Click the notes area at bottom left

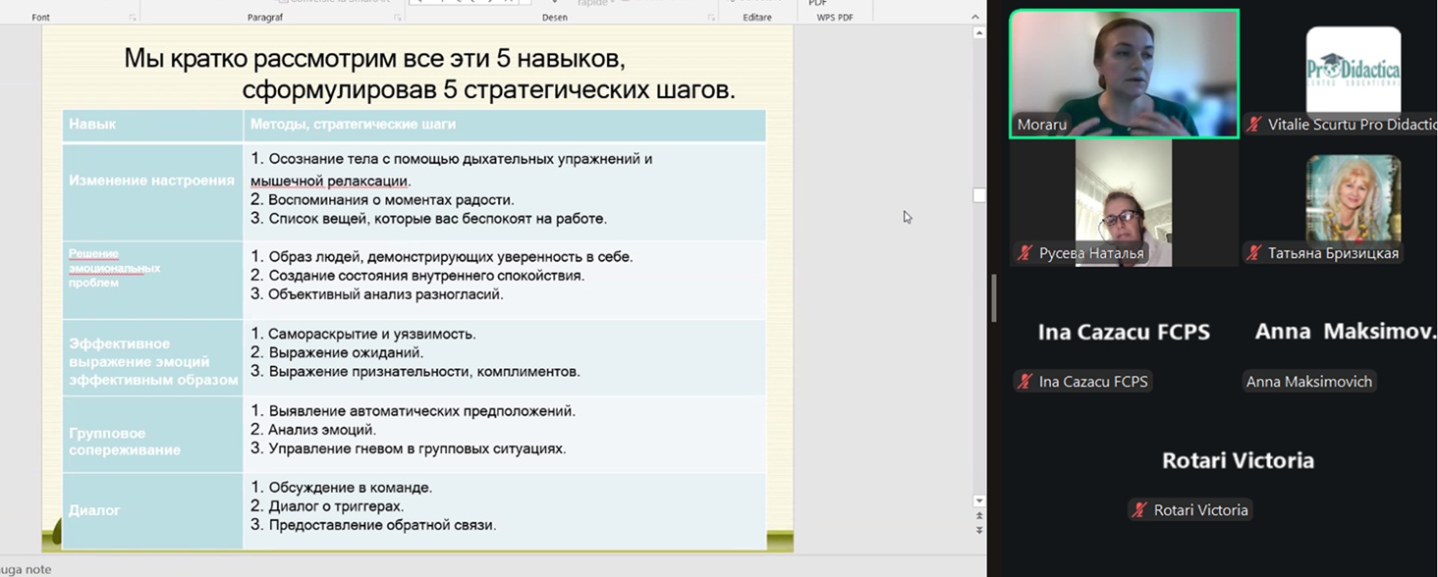click(x=28, y=569)
